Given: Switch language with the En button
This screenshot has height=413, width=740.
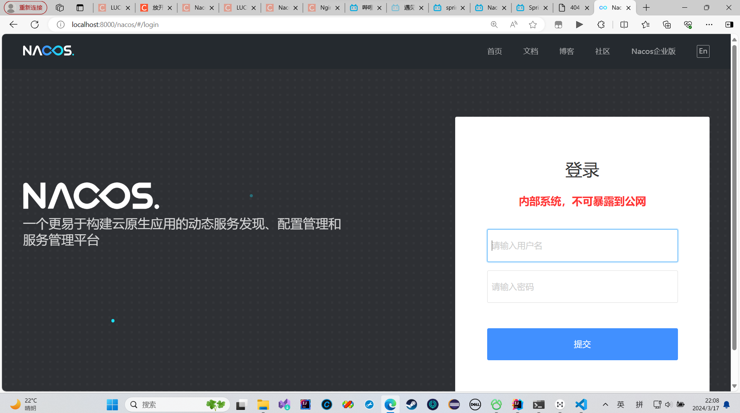Looking at the screenshot, I should tap(703, 51).
